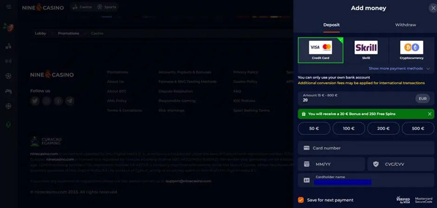
Task: Click the MM/YY expiry field
Action: [x=332, y=164]
